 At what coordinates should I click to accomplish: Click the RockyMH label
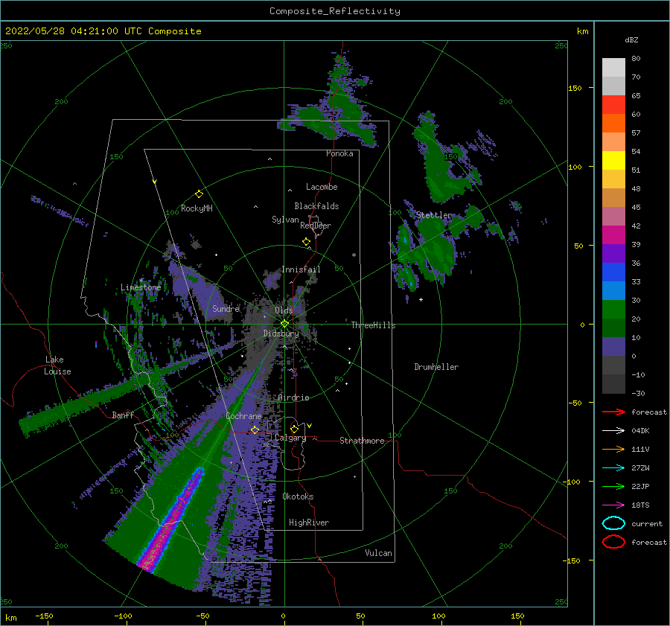coord(197,208)
